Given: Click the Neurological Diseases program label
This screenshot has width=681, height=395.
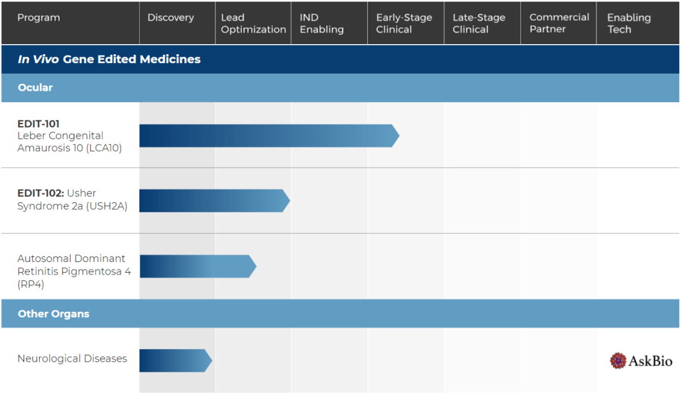Looking at the screenshot, I should click(72, 358).
